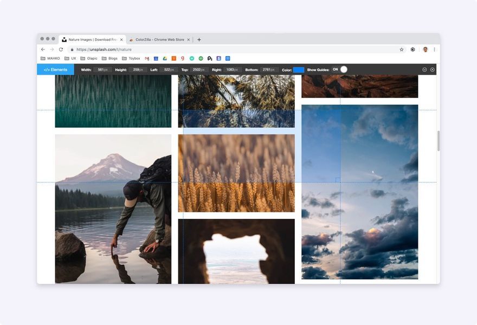The image size is (477, 325).
Task: Bookmark this page with the star icon
Action: (402, 49)
